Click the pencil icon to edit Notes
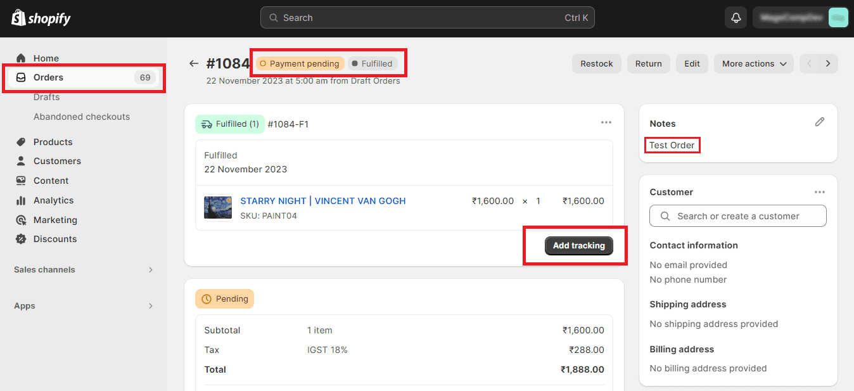This screenshot has height=391, width=854. click(820, 122)
